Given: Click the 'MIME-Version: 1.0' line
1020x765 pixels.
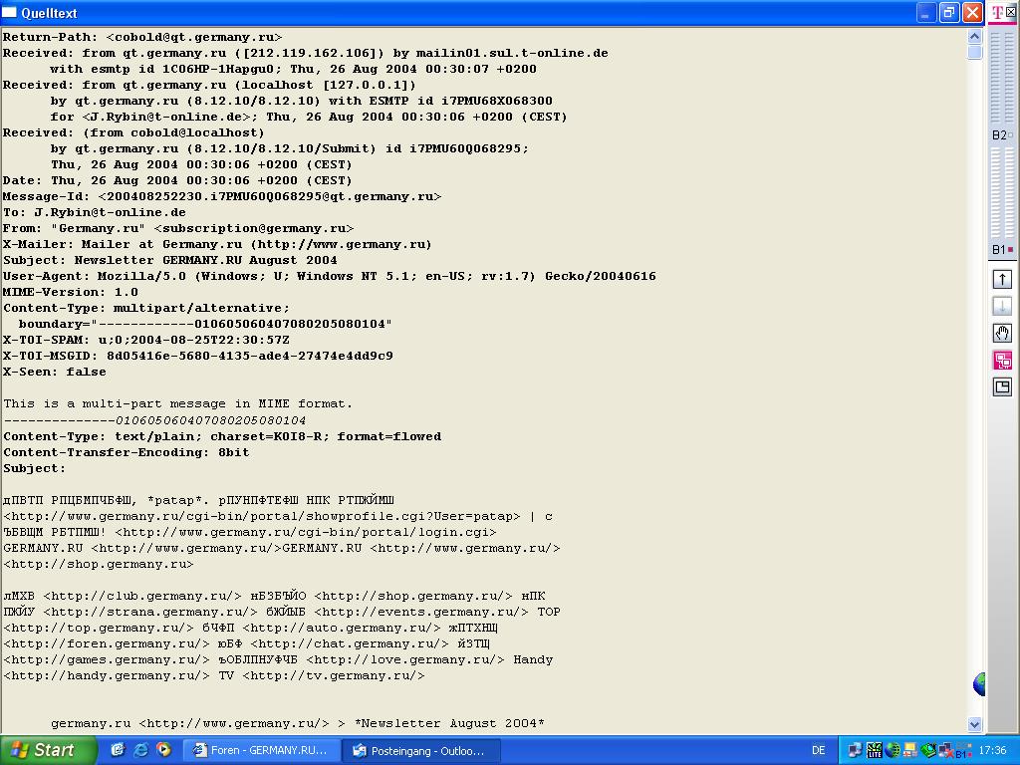Looking at the screenshot, I should (71, 292).
